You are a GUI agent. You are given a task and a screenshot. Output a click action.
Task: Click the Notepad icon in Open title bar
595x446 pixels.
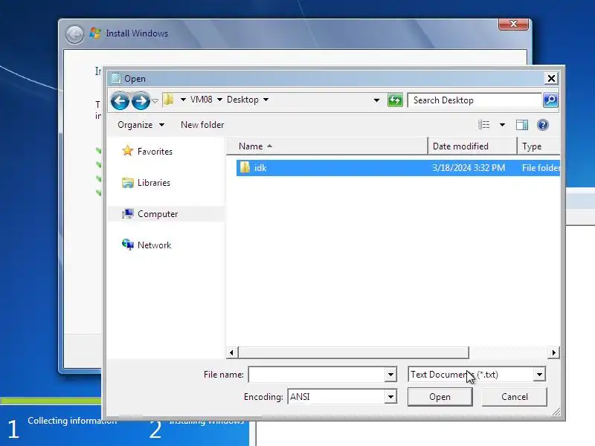(x=116, y=78)
